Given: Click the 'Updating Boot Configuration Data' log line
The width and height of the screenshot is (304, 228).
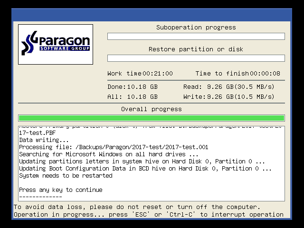Looking at the screenshot, I should (x=145, y=169).
